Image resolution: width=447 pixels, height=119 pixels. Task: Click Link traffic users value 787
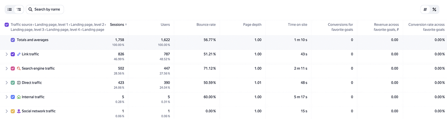pyautogui.click(x=167, y=54)
